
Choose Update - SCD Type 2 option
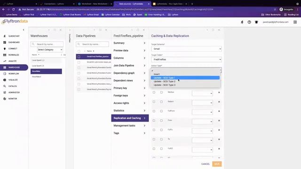(185, 81)
